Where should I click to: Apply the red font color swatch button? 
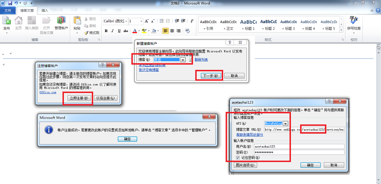point(135,31)
